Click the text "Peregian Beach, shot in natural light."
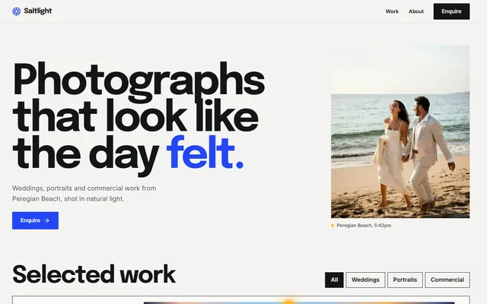This screenshot has height=304, width=487. coord(68,199)
